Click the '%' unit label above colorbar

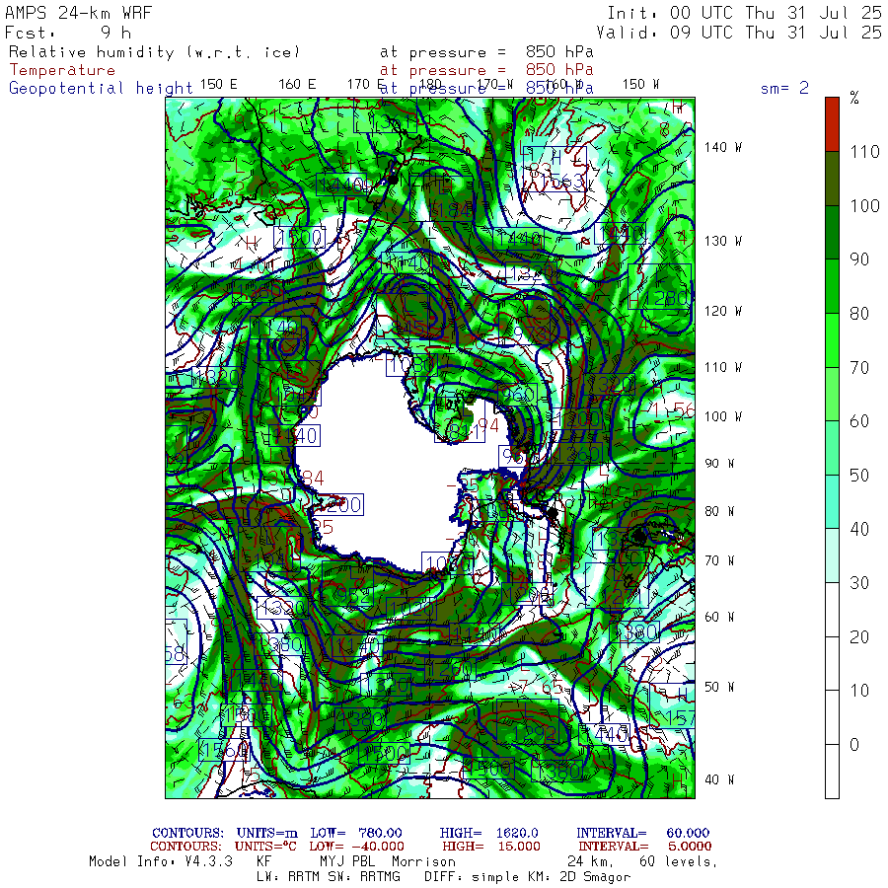(x=854, y=98)
